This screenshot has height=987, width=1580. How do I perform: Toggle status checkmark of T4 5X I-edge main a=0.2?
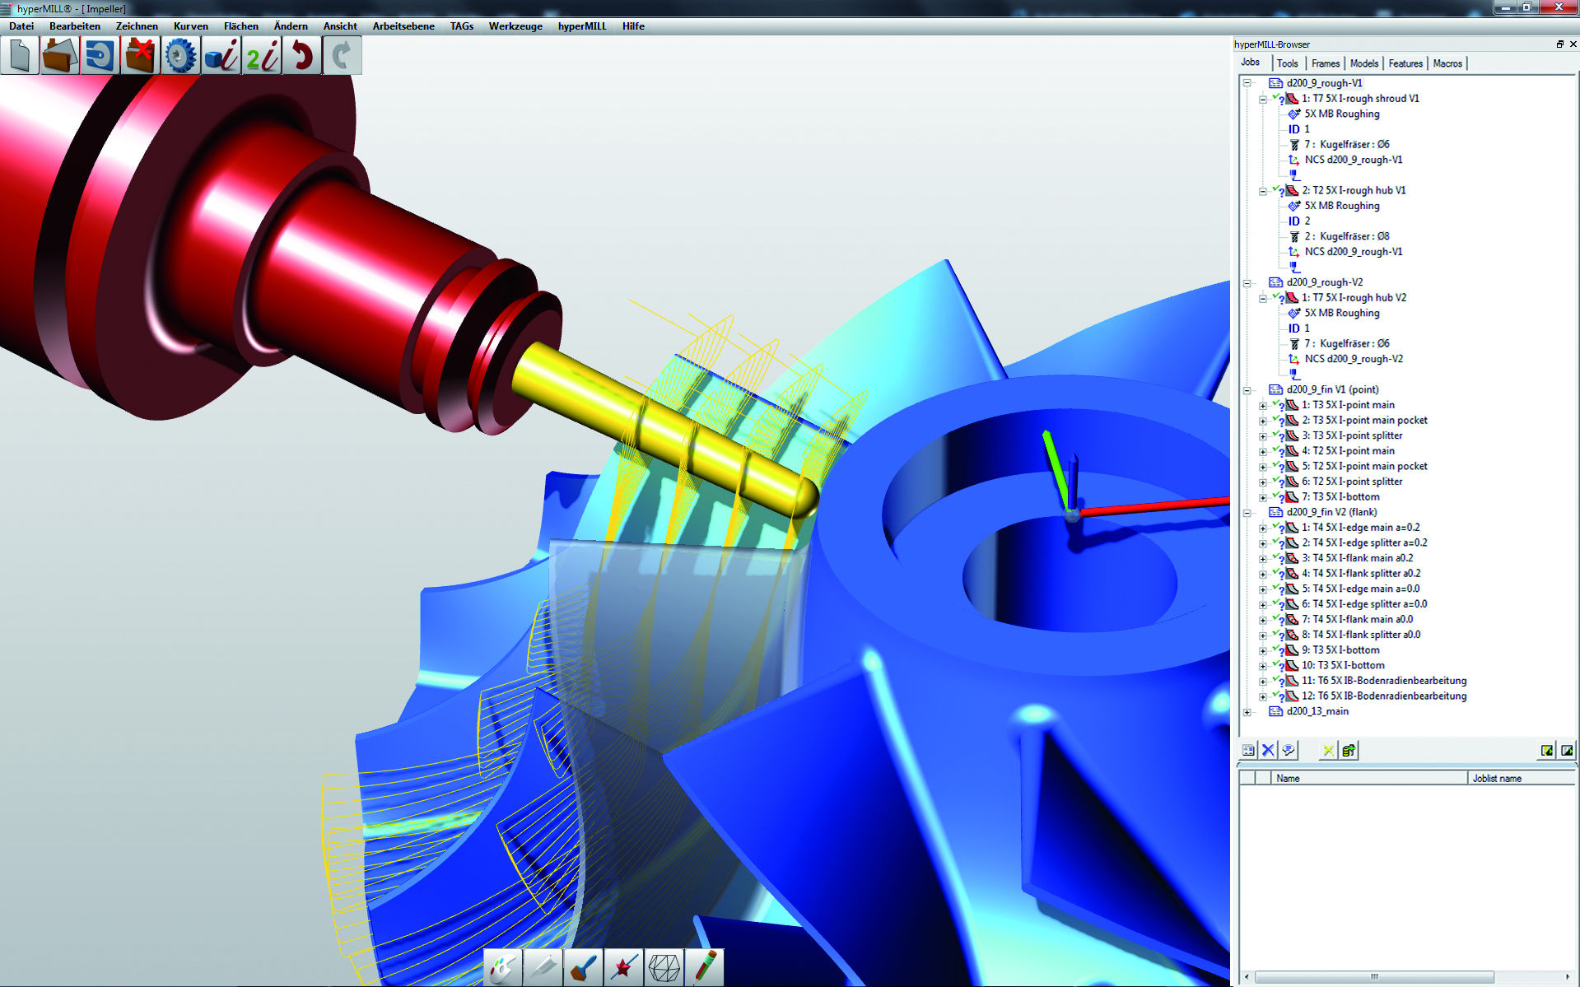pyautogui.click(x=1276, y=526)
